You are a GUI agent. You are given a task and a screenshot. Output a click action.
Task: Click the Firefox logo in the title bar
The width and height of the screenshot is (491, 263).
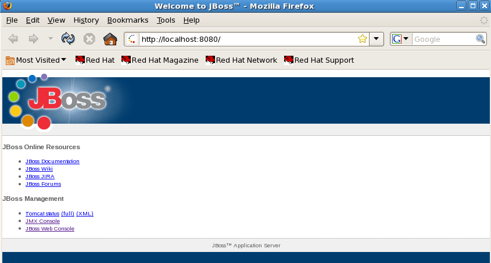[7, 6]
